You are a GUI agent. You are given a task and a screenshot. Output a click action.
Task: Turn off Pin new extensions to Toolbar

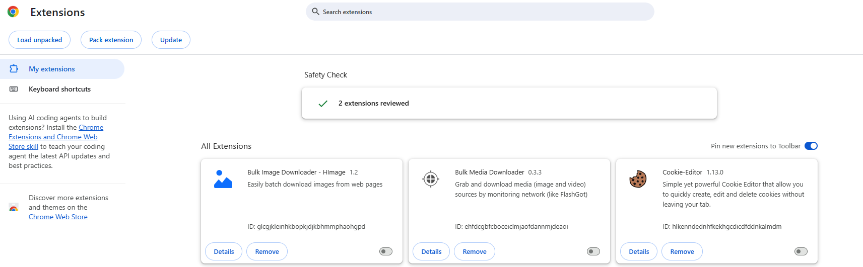(811, 146)
